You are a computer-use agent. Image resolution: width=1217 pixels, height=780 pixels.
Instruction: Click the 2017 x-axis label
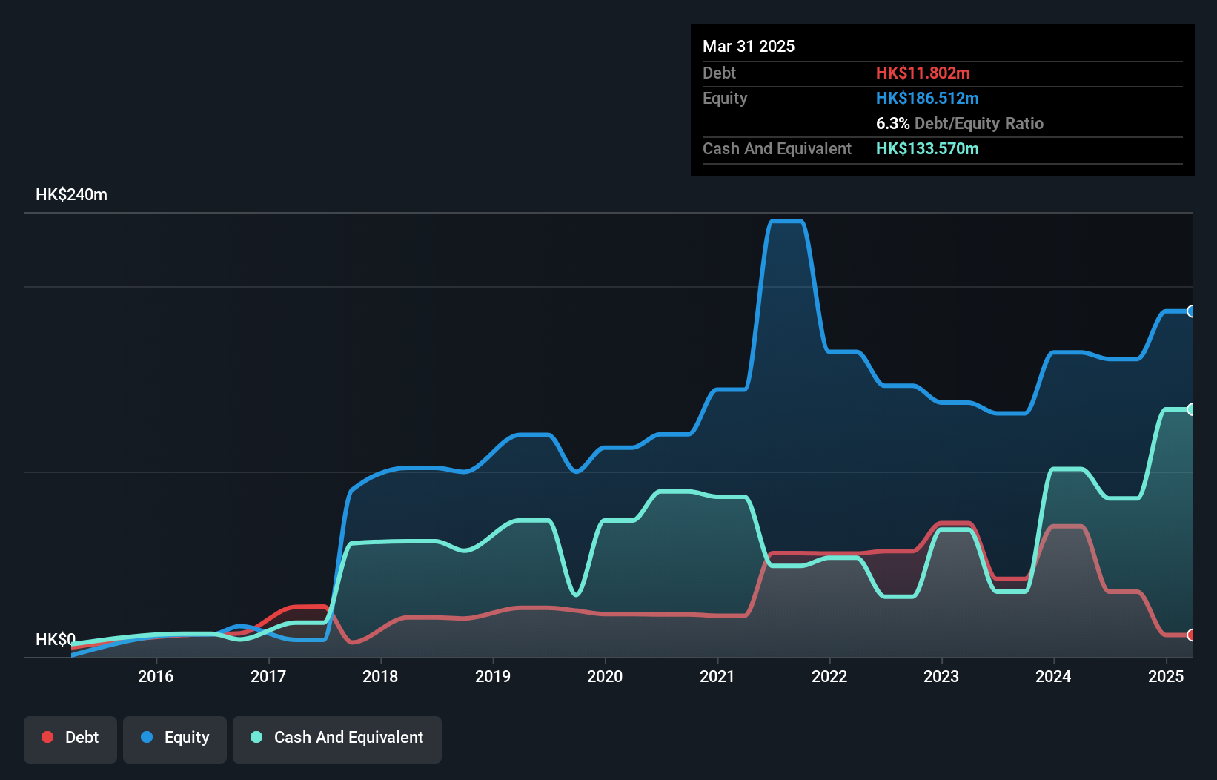click(268, 676)
